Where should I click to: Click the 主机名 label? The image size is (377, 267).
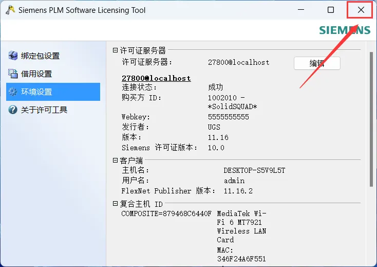click(136, 170)
